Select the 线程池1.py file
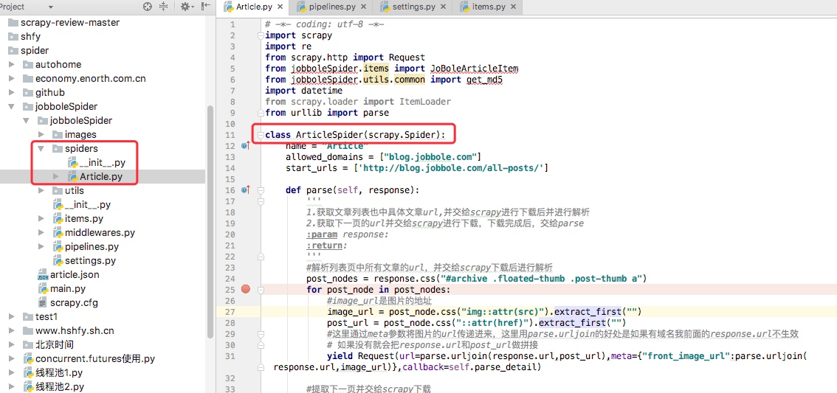The image size is (837, 393). [x=59, y=373]
